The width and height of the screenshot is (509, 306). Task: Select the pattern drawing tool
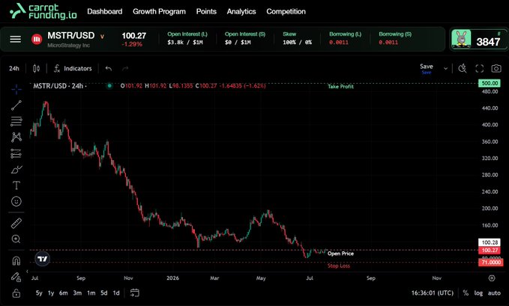16,137
